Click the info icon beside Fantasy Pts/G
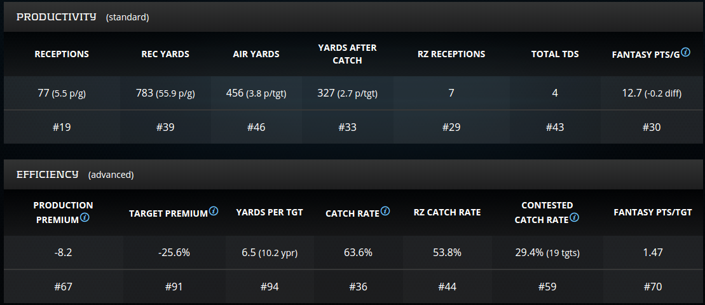This screenshot has height=305, width=705. [686, 53]
